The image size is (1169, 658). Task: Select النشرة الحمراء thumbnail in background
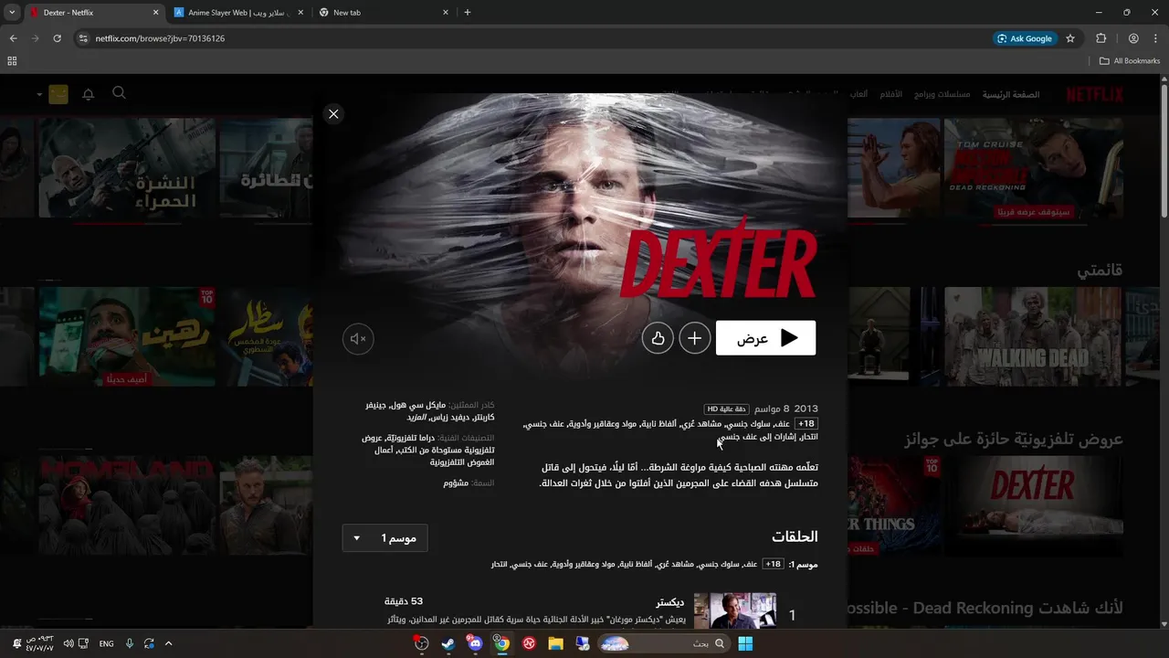coord(127,167)
